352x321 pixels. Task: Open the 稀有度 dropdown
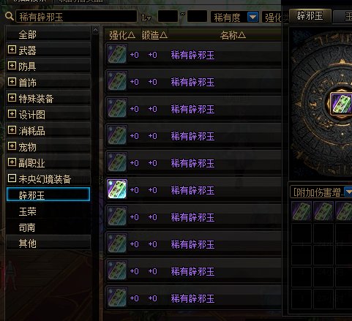click(x=252, y=17)
